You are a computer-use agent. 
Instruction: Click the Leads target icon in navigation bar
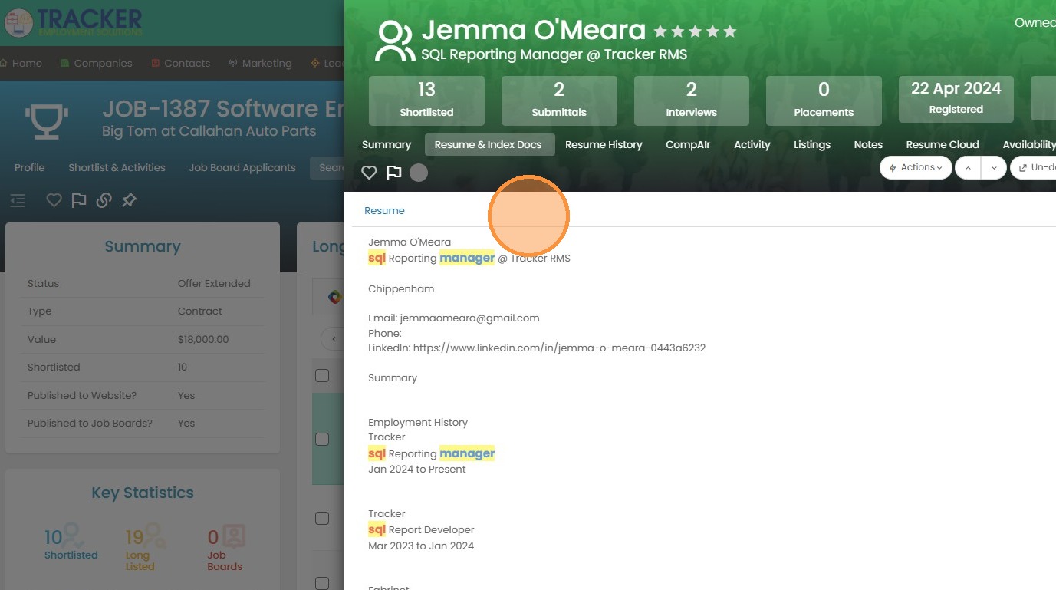314,63
